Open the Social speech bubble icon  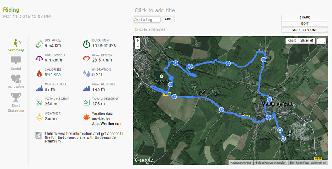16,60
